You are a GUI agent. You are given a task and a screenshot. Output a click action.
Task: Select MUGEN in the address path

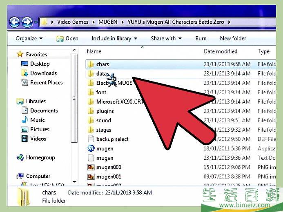108,22
